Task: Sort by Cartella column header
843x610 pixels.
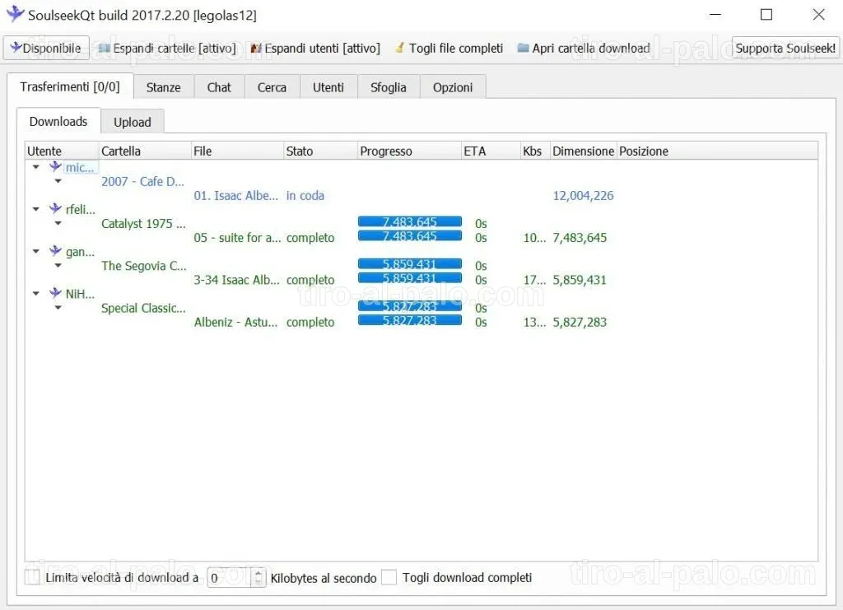Action: click(x=145, y=151)
